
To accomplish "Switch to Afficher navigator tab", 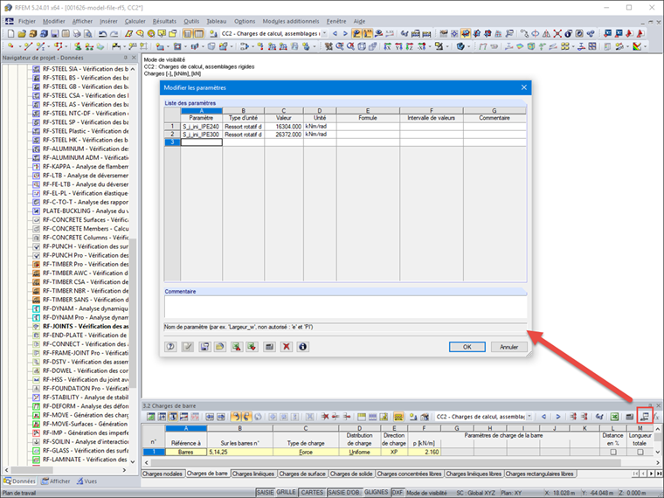I will pyautogui.click(x=56, y=481).
